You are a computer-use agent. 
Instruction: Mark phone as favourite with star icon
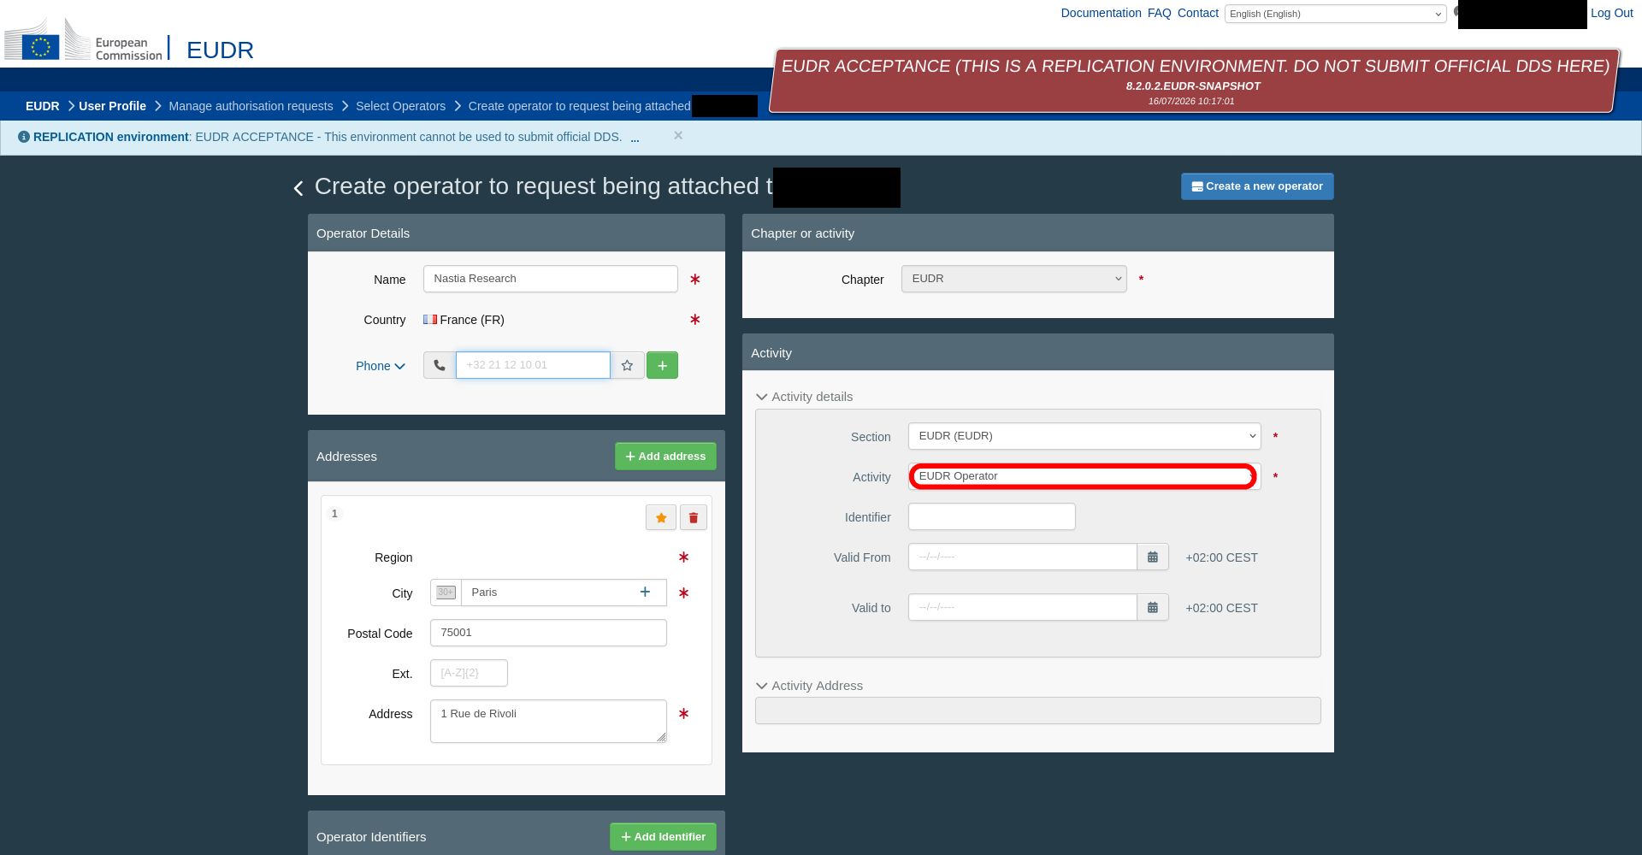627,365
